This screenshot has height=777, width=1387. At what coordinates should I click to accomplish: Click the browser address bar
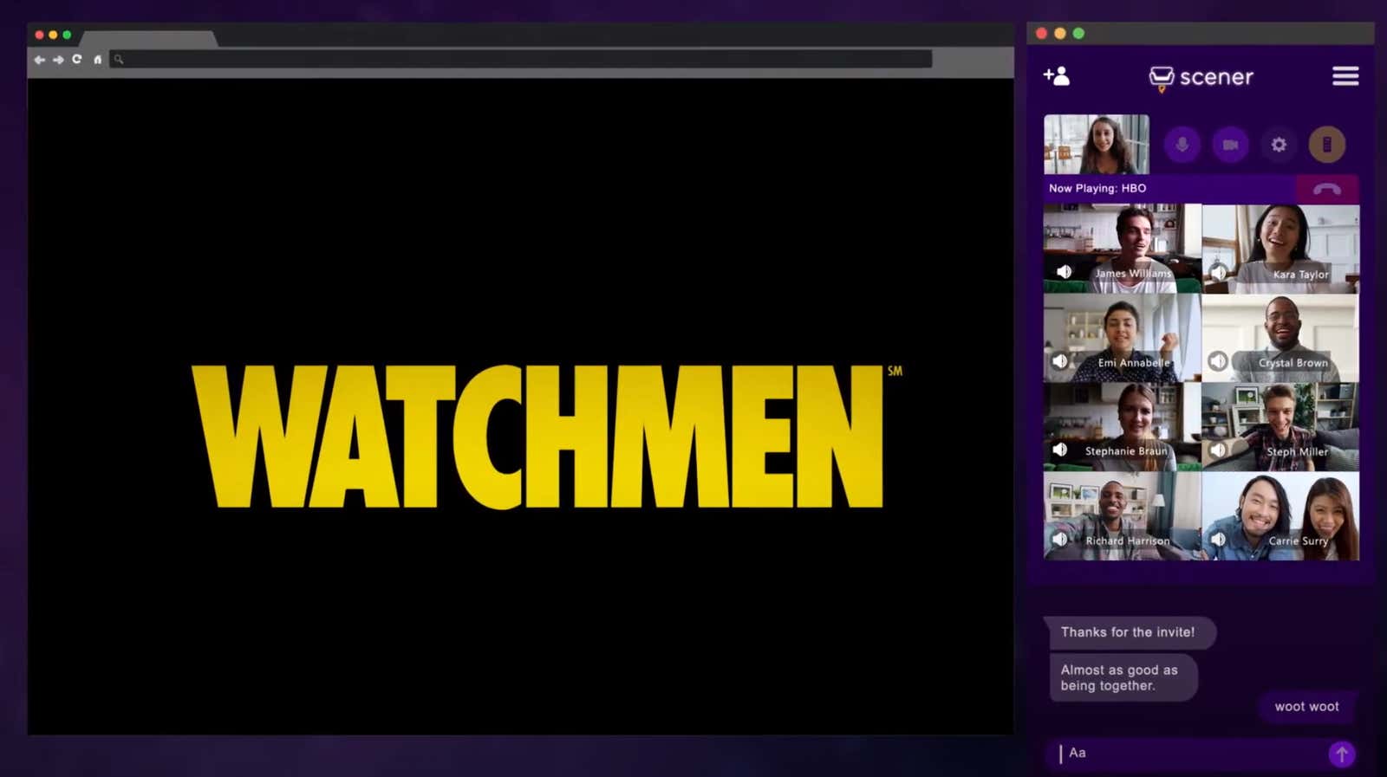pos(521,59)
